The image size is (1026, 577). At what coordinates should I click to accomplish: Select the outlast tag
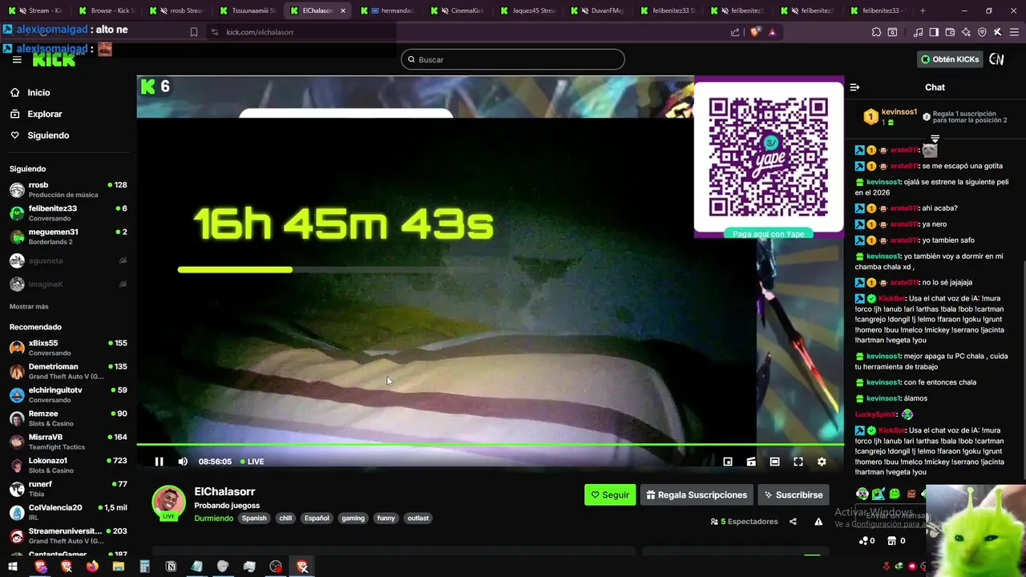point(418,518)
